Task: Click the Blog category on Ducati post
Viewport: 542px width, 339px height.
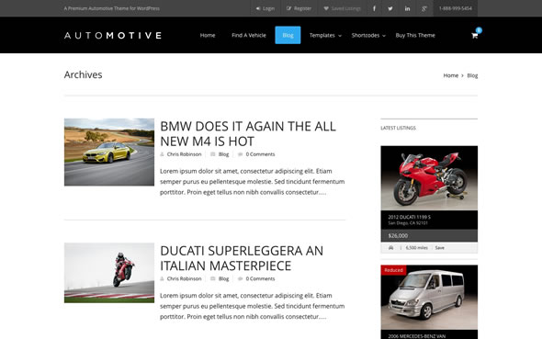Action: click(223, 278)
